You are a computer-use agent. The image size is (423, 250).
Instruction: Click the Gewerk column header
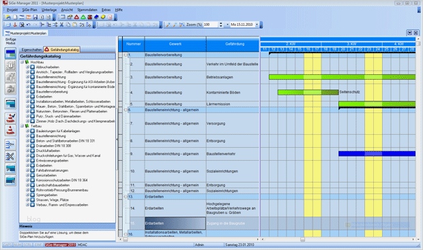point(175,44)
